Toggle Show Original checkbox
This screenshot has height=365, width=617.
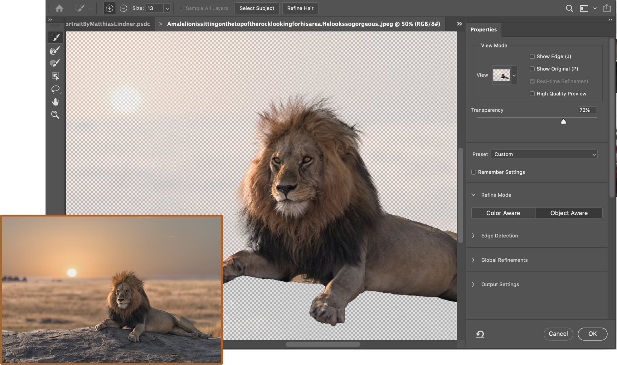click(x=532, y=69)
